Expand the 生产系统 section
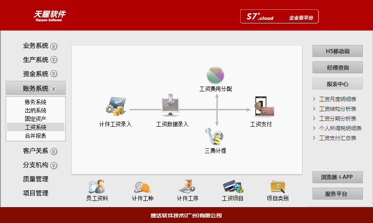Viewport: 373px width, 223px height. click(x=54, y=60)
